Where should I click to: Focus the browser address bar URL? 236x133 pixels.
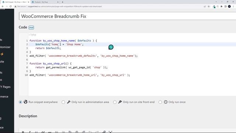[65, 7]
